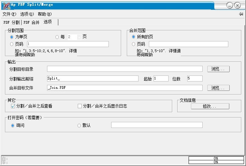Click the 分割输出前缀 field containing Split_
Image resolution: width=246 pixels, height=166 pixels.
pos(92,78)
